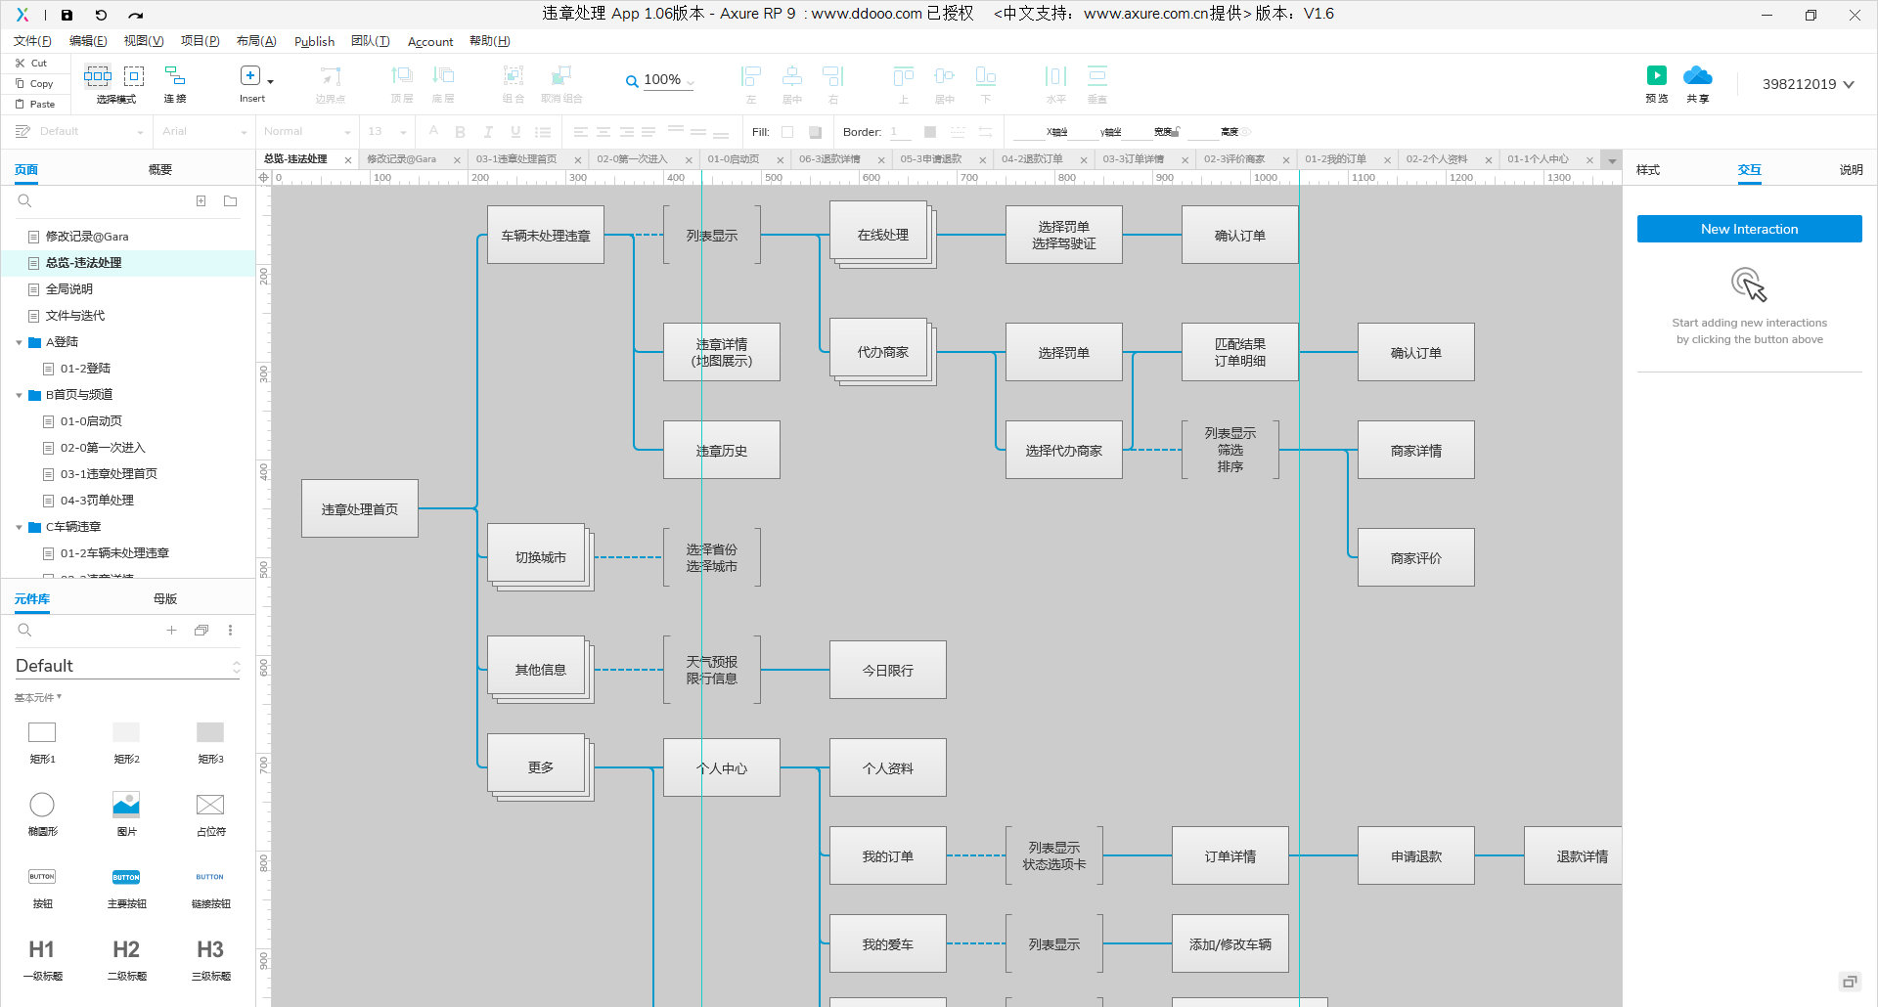Click the Preview (预览) play icon
1878x1007 pixels.
pos(1656,76)
